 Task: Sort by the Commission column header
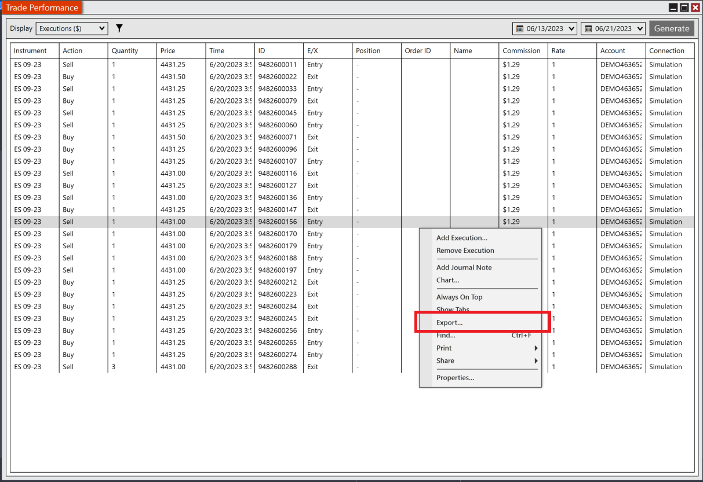522,50
